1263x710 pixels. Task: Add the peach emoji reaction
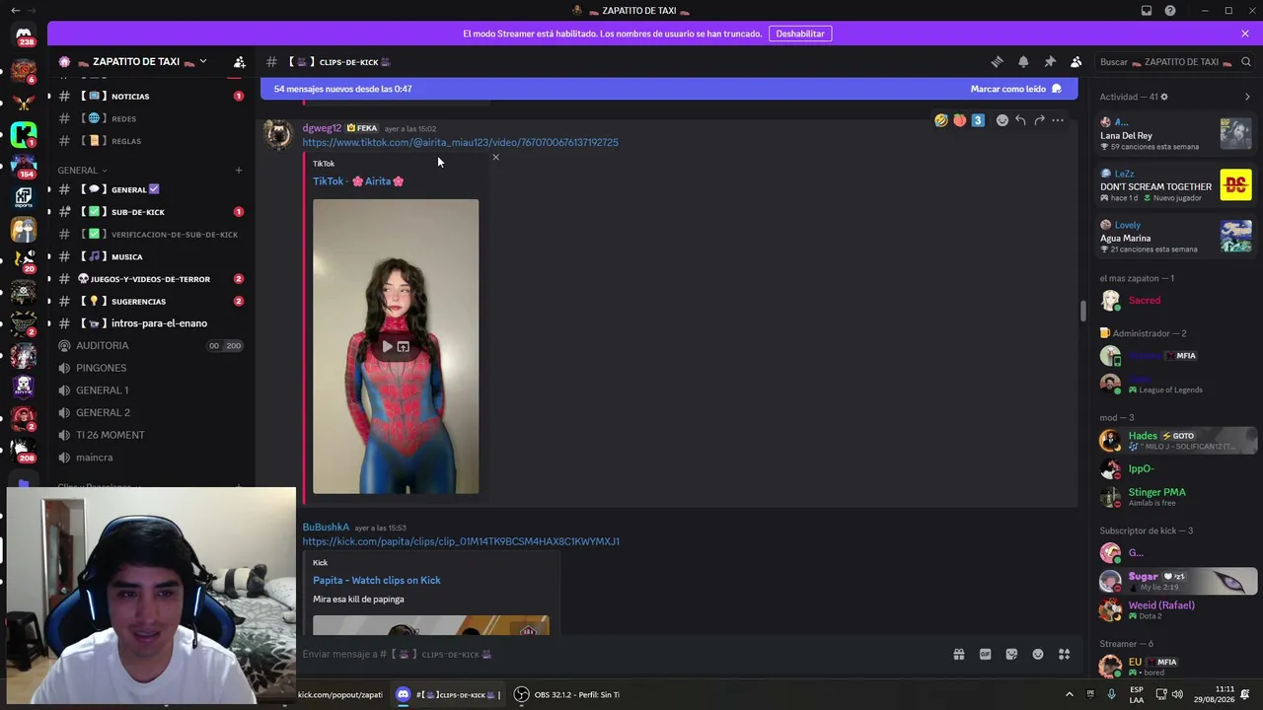(x=959, y=120)
